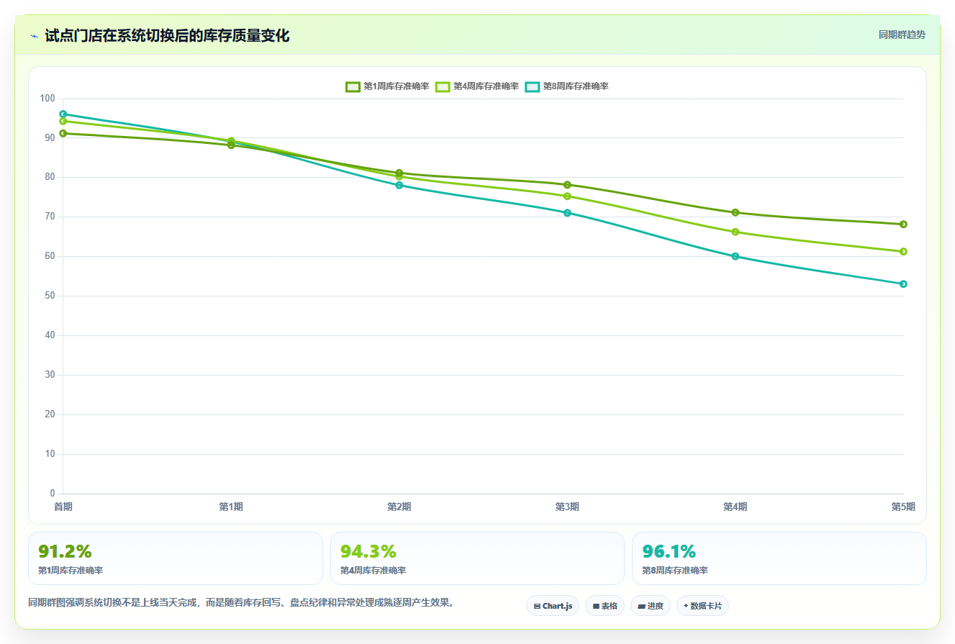Screen dimensions: 955x644
Task: Select the 第8周 teal point at 第4期
Action: (x=736, y=256)
